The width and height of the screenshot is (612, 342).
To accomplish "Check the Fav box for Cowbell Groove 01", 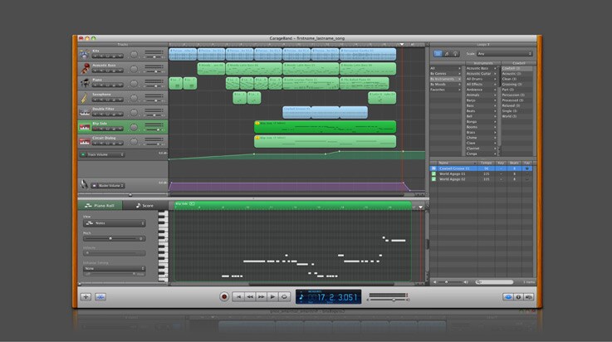I will click(x=527, y=169).
